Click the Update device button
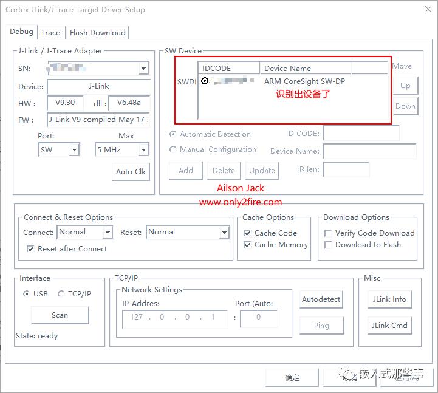Image resolution: width=438 pixels, height=393 pixels. click(262, 171)
